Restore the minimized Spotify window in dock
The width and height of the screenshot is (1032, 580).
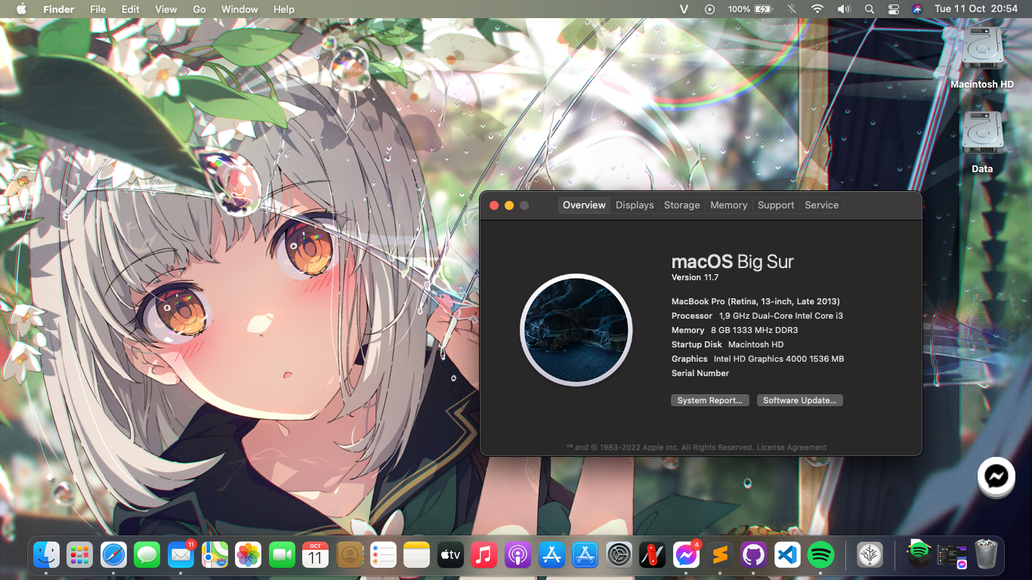[919, 555]
